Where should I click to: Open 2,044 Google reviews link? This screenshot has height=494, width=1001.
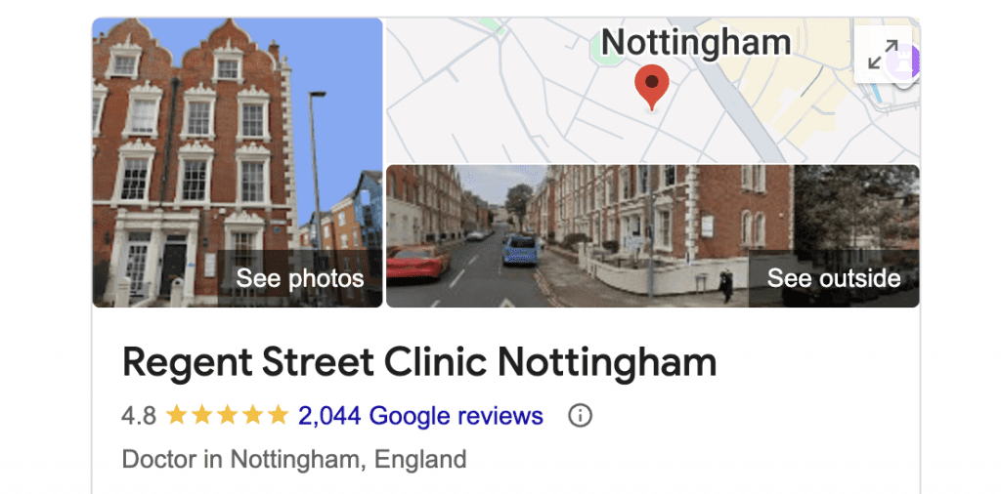[420, 416]
